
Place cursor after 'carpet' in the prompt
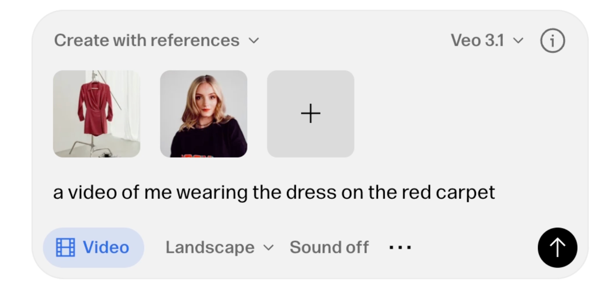click(496, 193)
